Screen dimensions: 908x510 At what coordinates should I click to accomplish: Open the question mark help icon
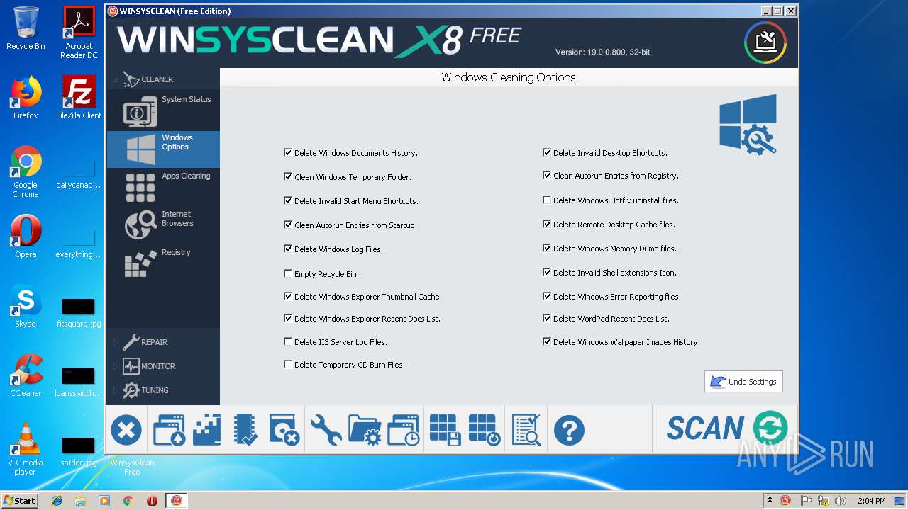tap(569, 430)
